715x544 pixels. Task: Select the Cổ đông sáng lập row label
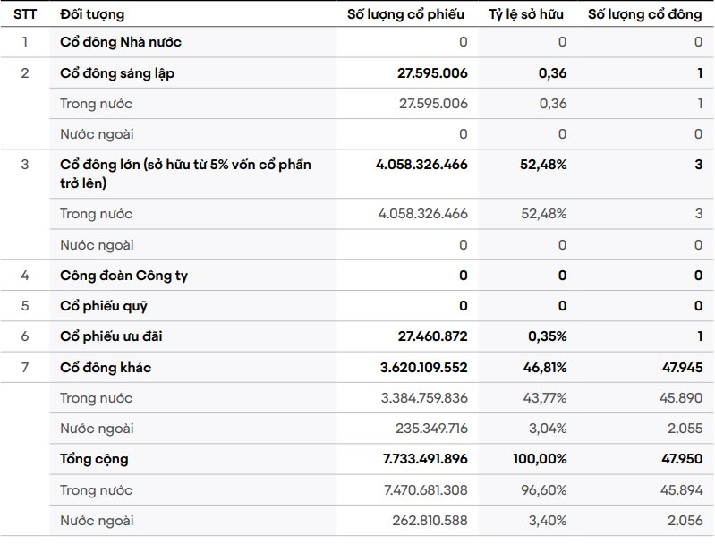coord(117,73)
